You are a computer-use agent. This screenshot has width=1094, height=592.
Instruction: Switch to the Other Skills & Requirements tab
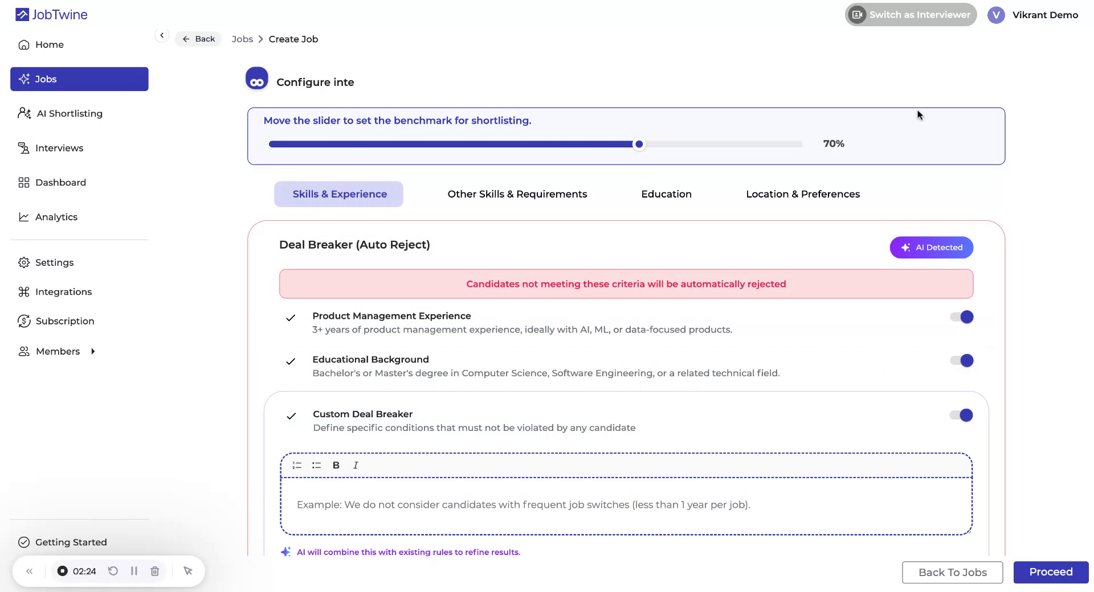[x=517, y=194]
